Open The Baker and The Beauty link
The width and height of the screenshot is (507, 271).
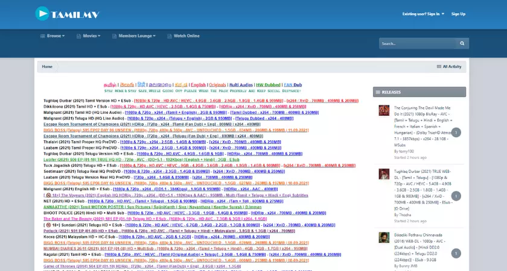coord(155,219)
